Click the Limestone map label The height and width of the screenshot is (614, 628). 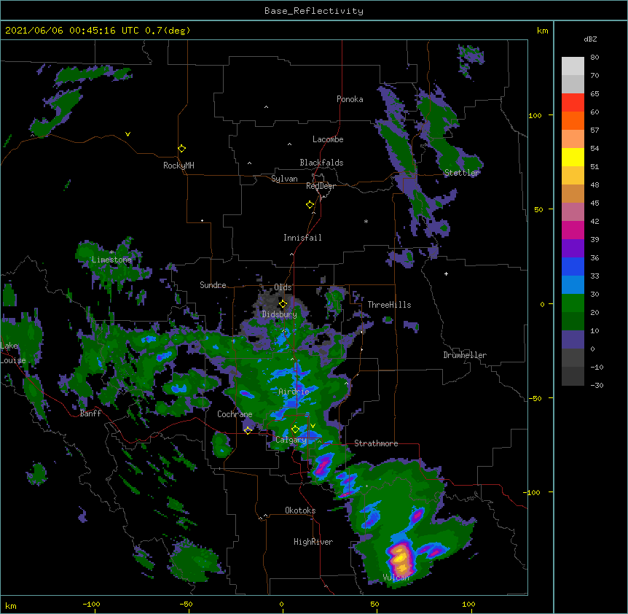pyautogui.click(x=111, y=260)
